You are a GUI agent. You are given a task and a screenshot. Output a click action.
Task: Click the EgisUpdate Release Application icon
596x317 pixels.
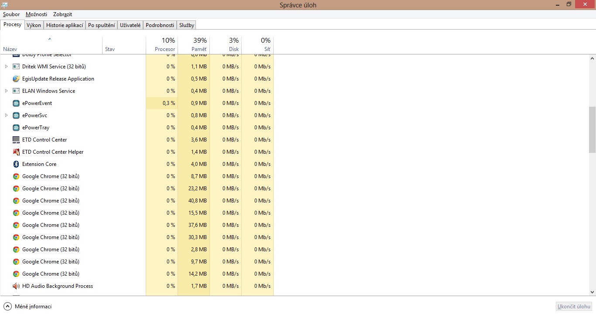(16, 79)
